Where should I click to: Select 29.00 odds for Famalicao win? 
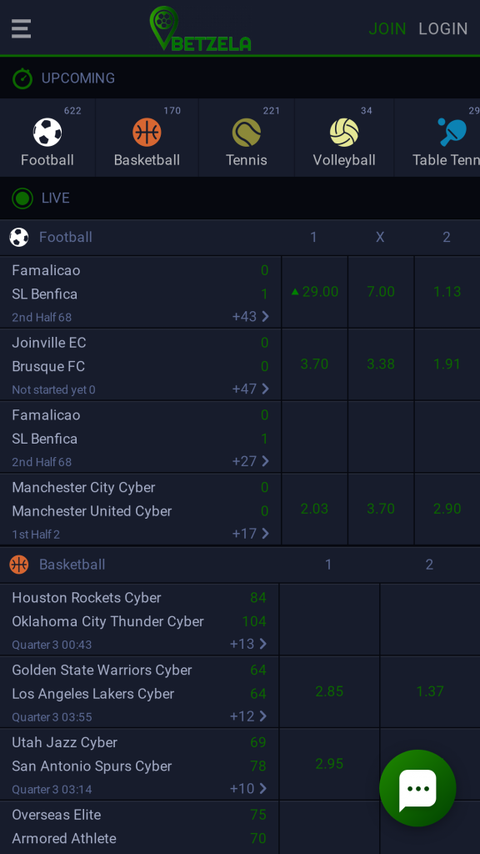(314, 292)
